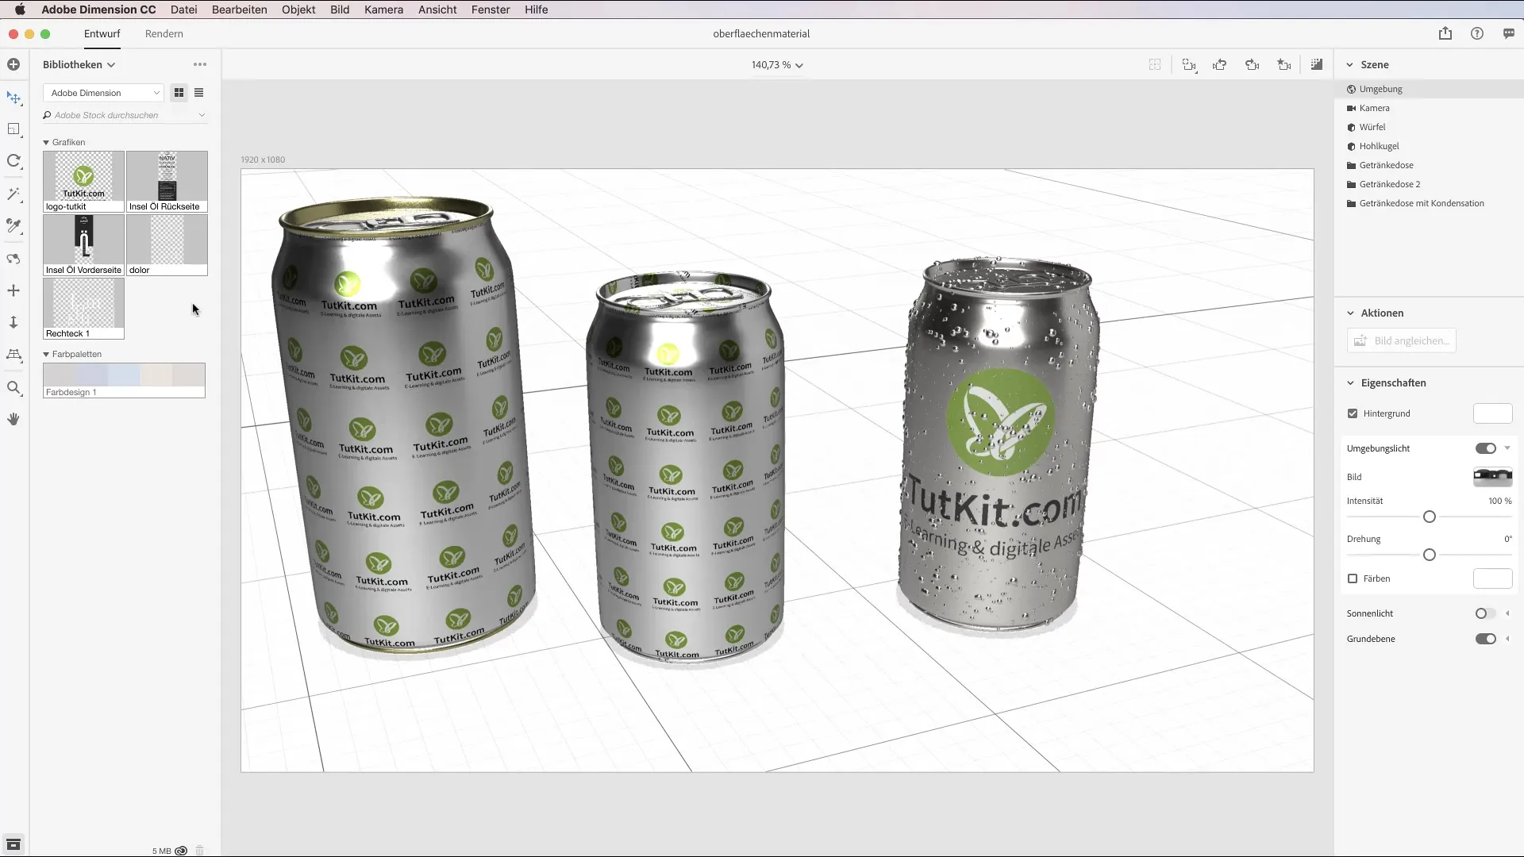Select the Pan camera tool
This screenshot has width=1524, height=857.
13,290
